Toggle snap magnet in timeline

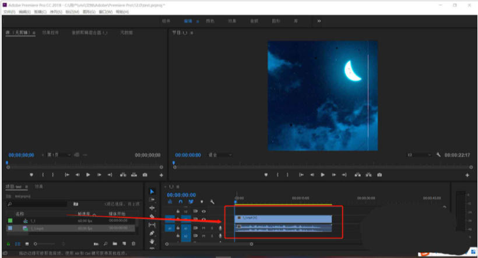click(x=180, y=202)
